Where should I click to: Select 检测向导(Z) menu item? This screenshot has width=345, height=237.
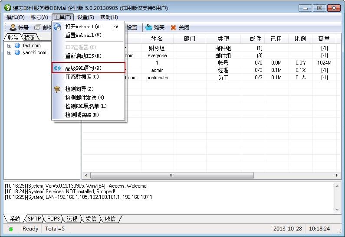pos(89,89)
